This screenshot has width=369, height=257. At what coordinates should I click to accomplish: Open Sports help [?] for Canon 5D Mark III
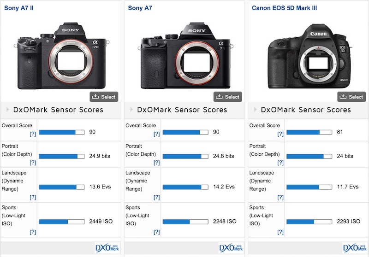point(280,232)
